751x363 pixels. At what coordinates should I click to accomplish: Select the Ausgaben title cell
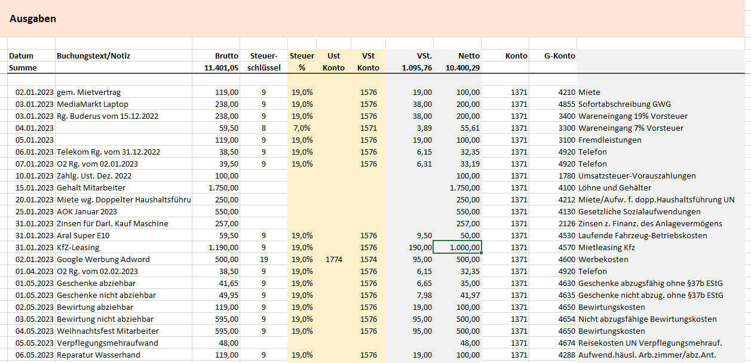coord(33,19)
